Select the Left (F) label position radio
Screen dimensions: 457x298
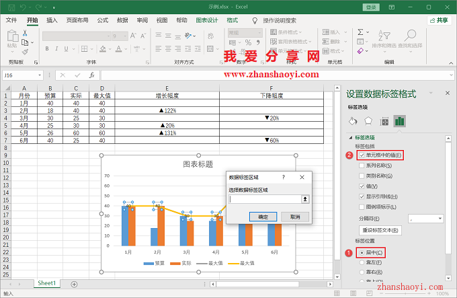[x=362, y=262]
